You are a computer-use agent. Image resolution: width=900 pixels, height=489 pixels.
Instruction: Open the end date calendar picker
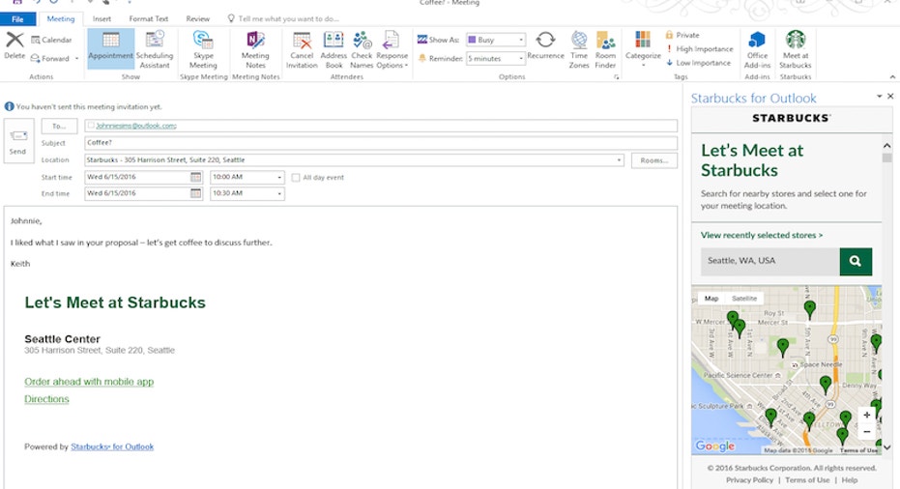coord(195,193)
